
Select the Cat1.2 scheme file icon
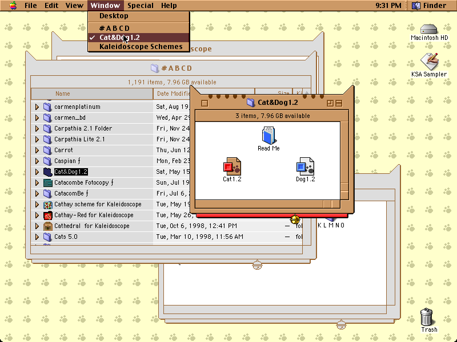(232, 166)
